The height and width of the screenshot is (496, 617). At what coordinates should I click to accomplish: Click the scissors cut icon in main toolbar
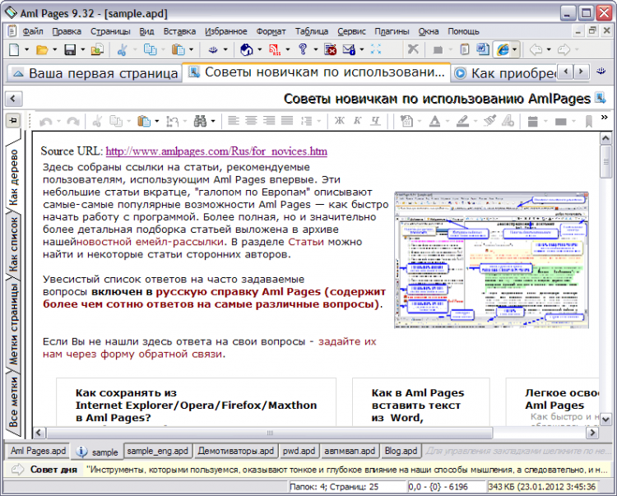point(123,50)
